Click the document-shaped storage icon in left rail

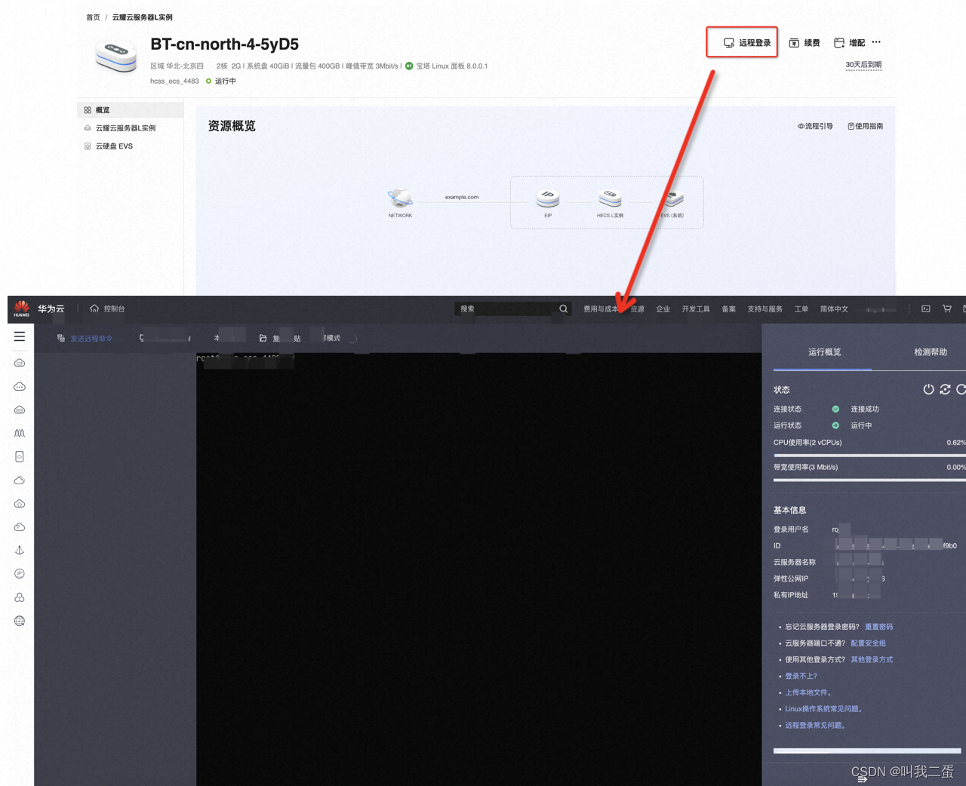[x=20, y=456]
